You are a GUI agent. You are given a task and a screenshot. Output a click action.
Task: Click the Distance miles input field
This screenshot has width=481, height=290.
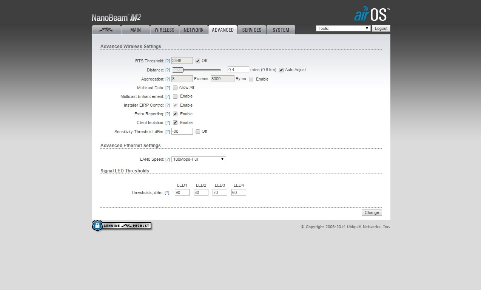[238, 70]
